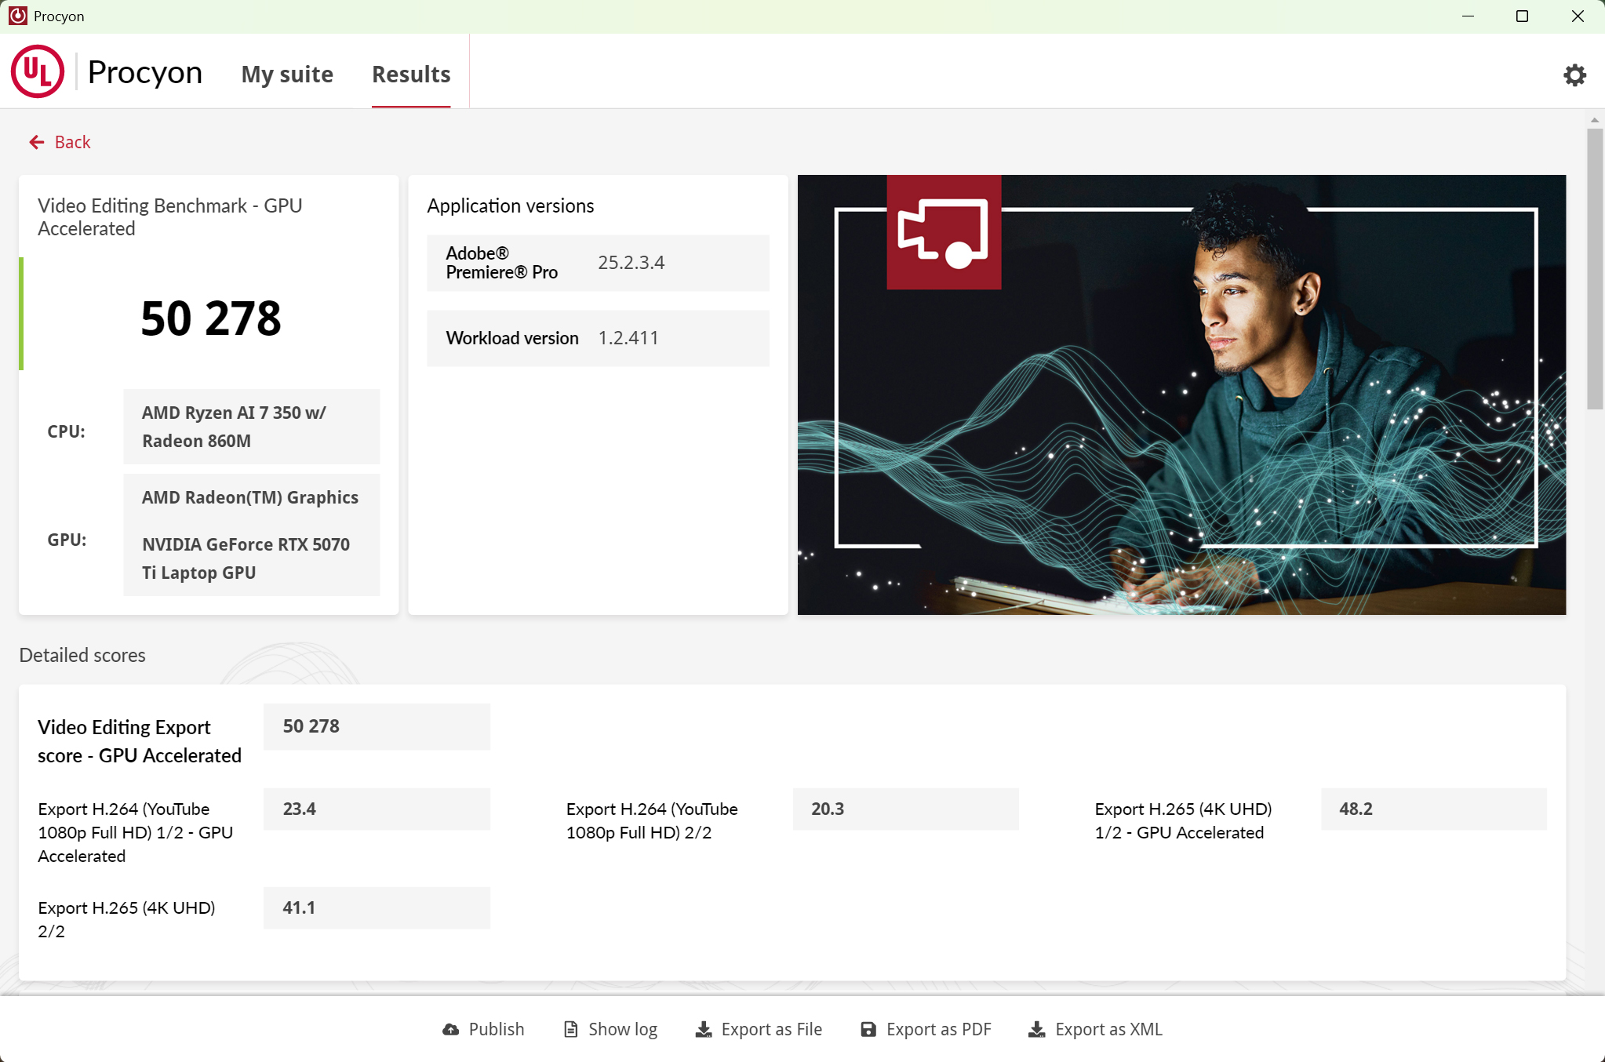This screenshot has height=1062, width=1605.
Task: Click the Show log document icon
Action: pyautogui.click(x=571, y=1028)
